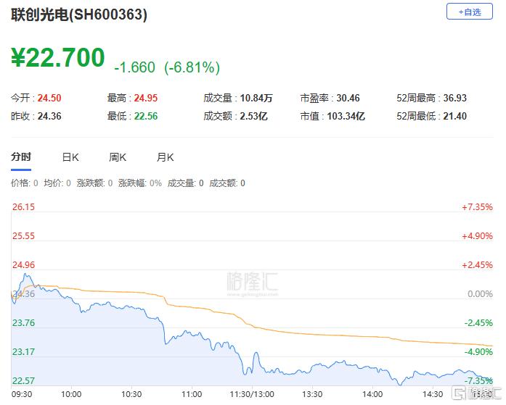Click the 涨跌幅: 0% readout
This screenshot has width=506, height=405.
coord(140,183)
